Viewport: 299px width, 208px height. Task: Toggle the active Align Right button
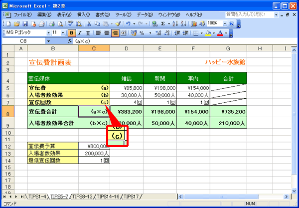click(x=115, y=33)
